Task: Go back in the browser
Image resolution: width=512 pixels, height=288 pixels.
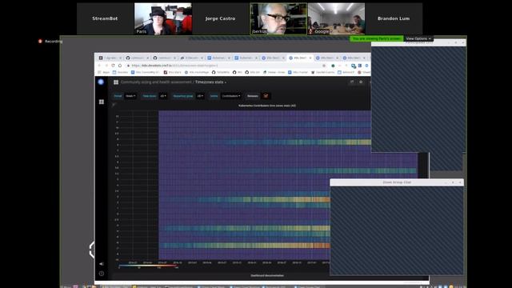Action: (x=99, y=66)
